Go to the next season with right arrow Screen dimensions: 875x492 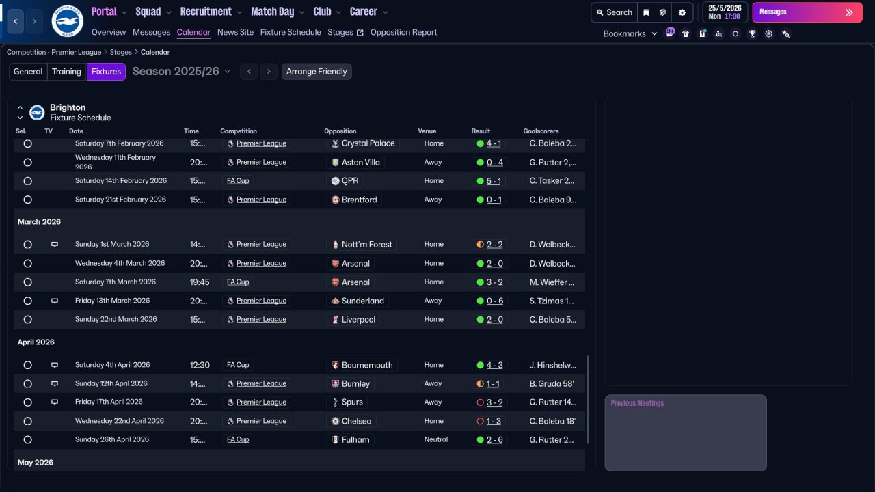pyautogui.click(x=269, y=72)
